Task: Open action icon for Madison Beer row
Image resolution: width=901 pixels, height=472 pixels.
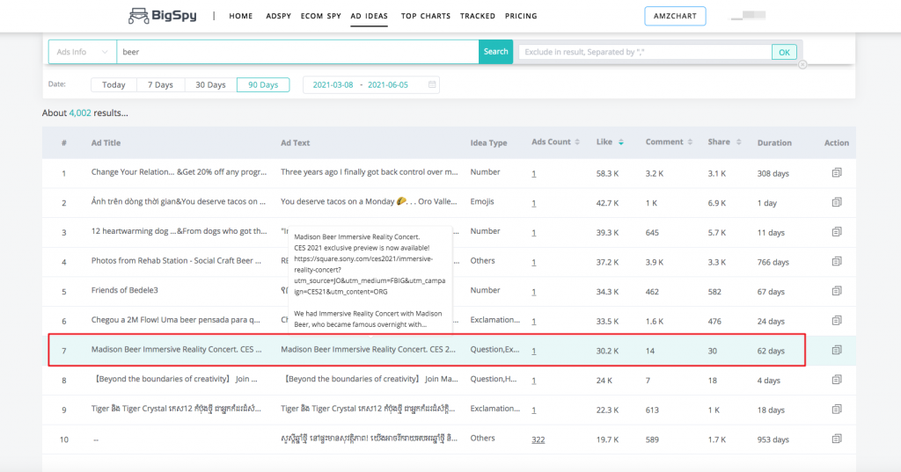Action: (x=837, y=350)
